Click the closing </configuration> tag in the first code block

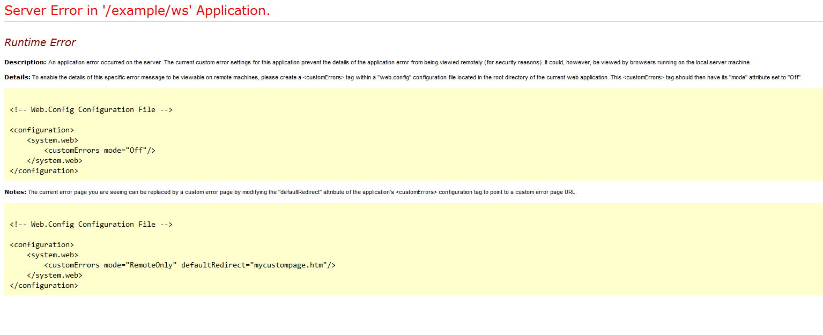pyautogui.click(x=44, y=170)
